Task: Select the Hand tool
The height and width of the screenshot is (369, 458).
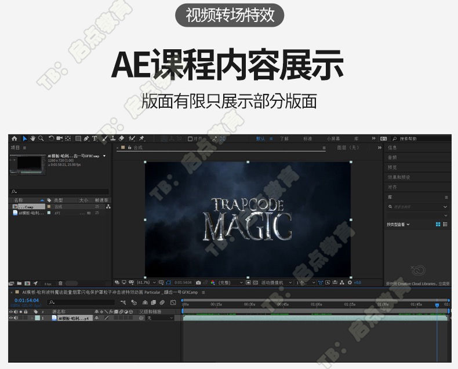Action: coord(33,139)
